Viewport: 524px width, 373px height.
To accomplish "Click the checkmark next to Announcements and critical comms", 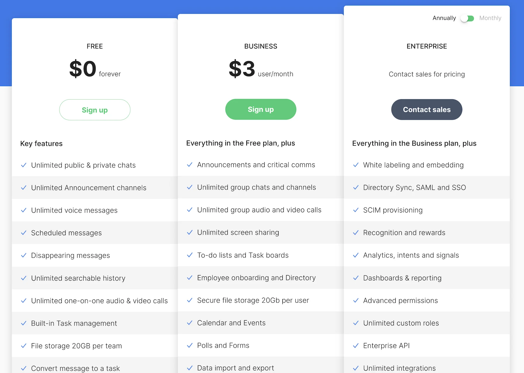I will pyautogui.click(x=190, y=165).
